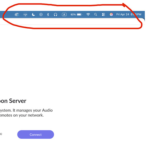Open Control Center toggles icon

(104, 15)
